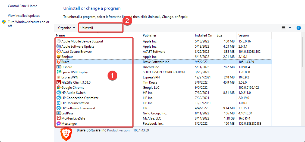Click the Brave browser icon in list
The image size is (305, 142).
[x=58, y=62]
